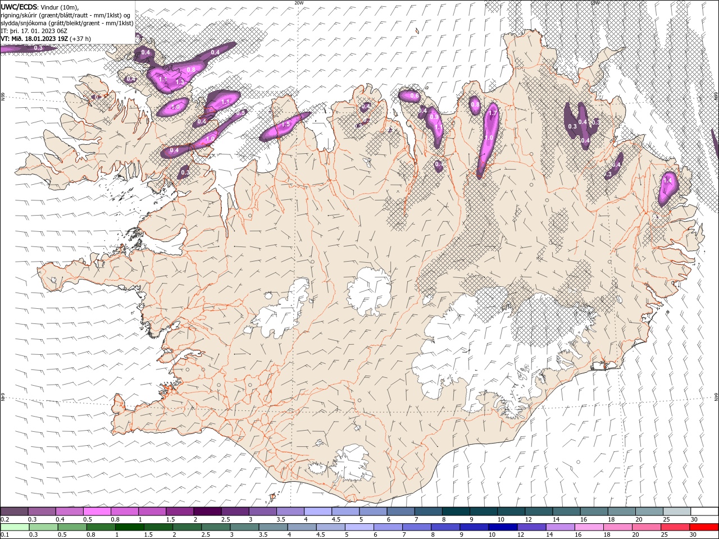Click the 1.4 snowfall value near the east coast

tap(667, 181)
